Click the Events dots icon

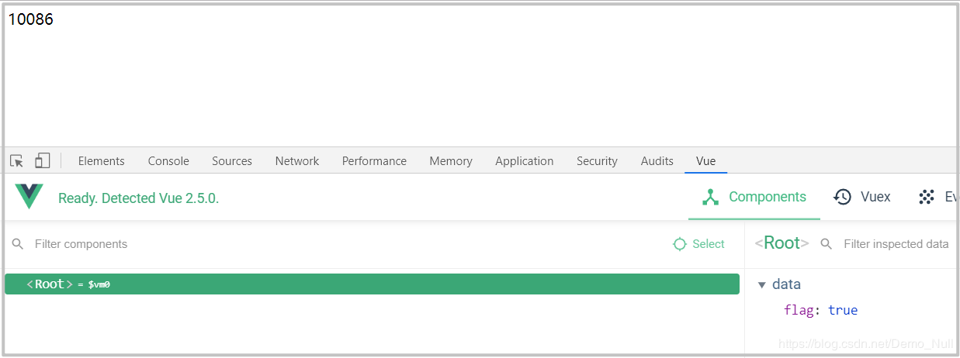(x=926, y=197)
